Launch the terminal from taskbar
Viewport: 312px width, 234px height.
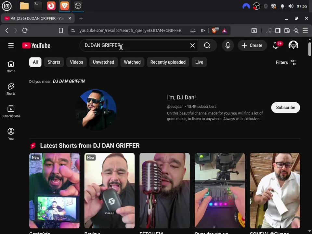[38, 6]
